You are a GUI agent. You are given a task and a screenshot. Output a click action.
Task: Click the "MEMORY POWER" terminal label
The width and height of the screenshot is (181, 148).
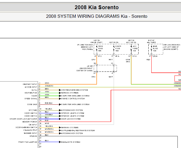(30, 122)
